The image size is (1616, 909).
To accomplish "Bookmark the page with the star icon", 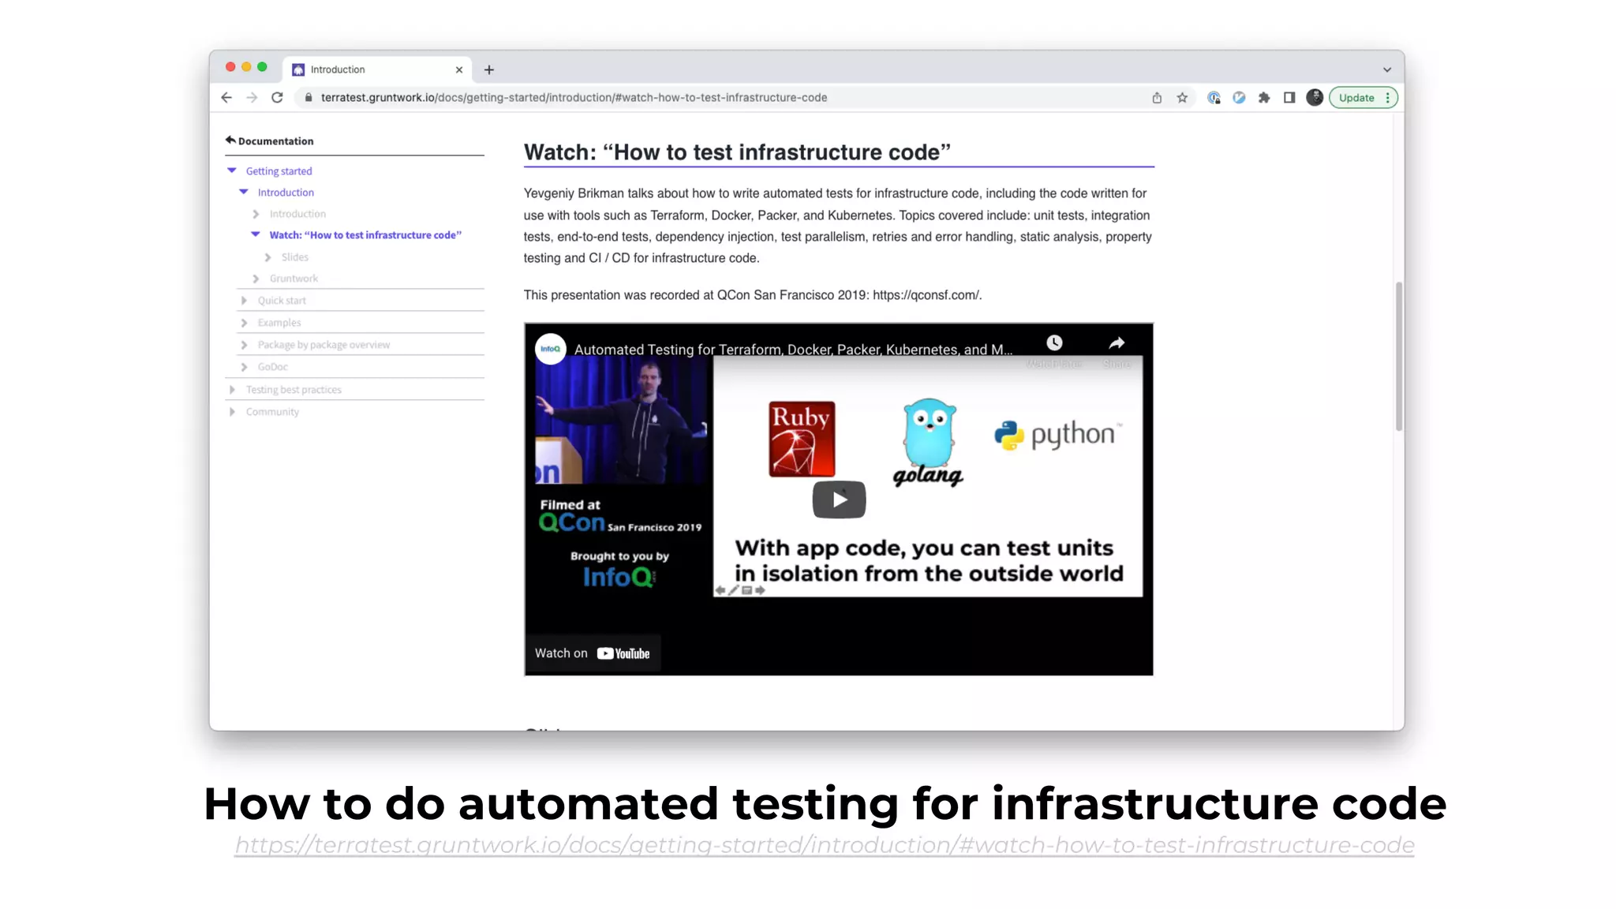I will [1182, 98].
